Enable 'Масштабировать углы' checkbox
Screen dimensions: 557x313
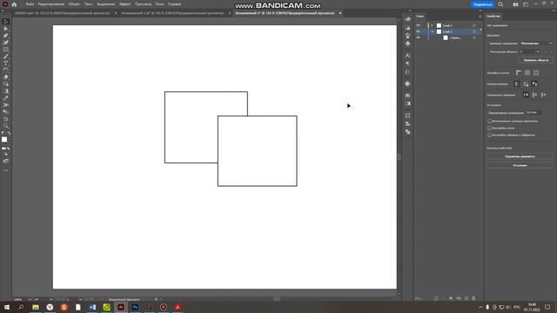489,128
